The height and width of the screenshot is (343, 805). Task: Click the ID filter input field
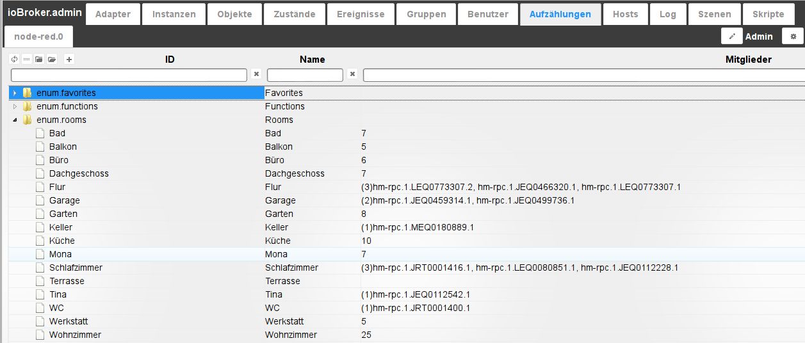[x=129, y=76]
